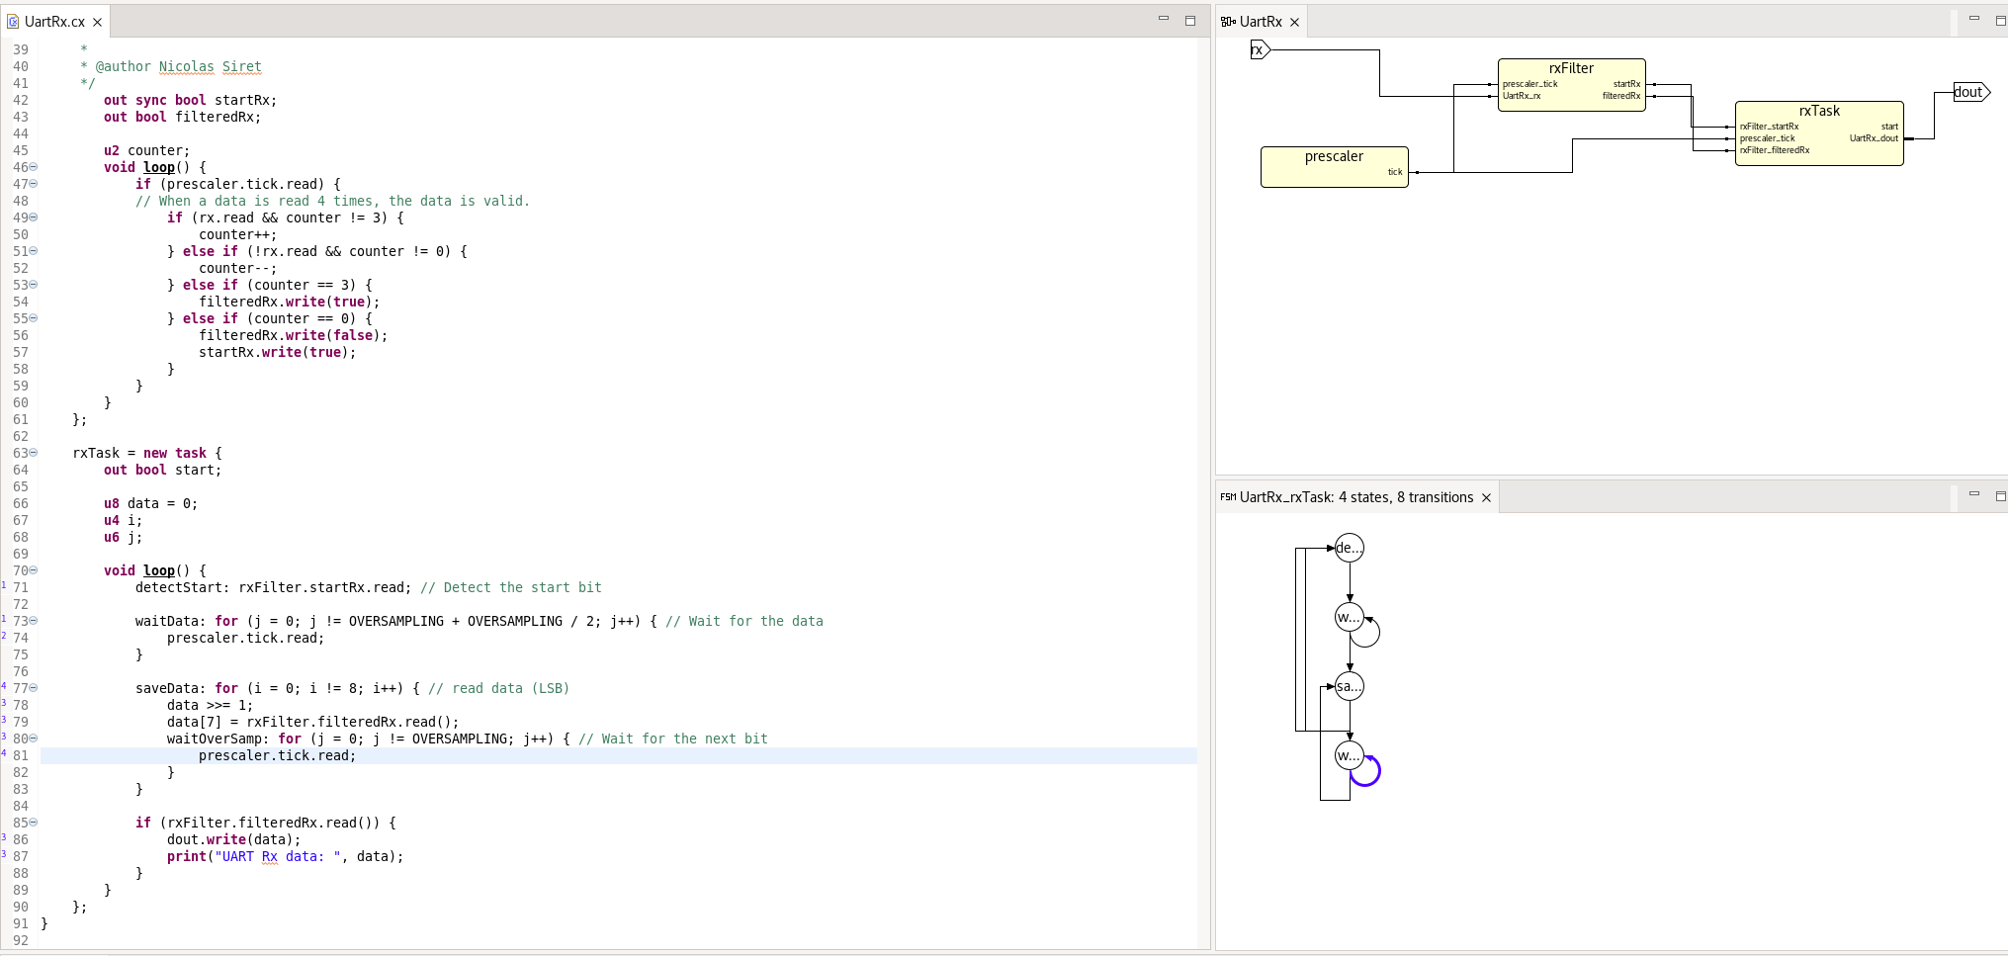The height and width of the screenshot is (956, 2008).
Task: Close the UartRx diagram tab
Action: 1295,21
